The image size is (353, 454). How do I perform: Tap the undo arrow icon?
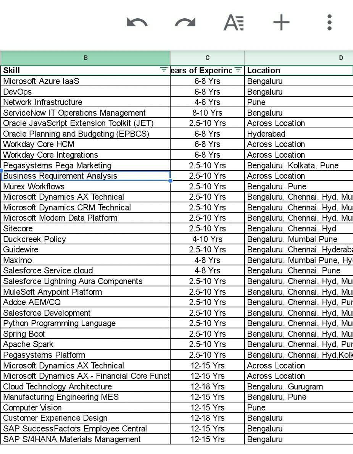(137, 22)
